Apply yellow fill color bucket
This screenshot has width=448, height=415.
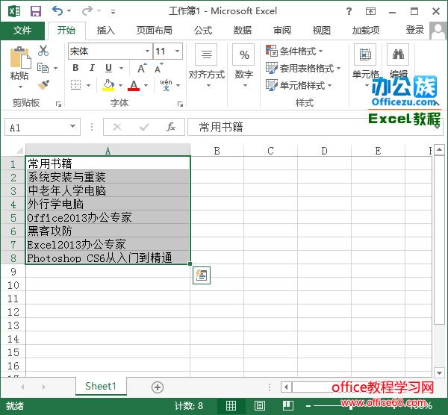tap(108, 85)
